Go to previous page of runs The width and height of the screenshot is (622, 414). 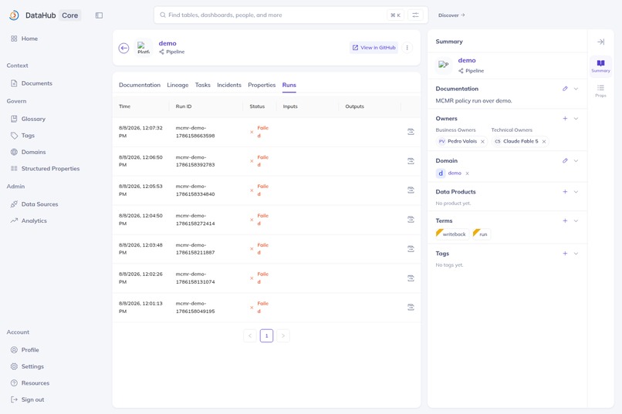click(x=250, y=336)
